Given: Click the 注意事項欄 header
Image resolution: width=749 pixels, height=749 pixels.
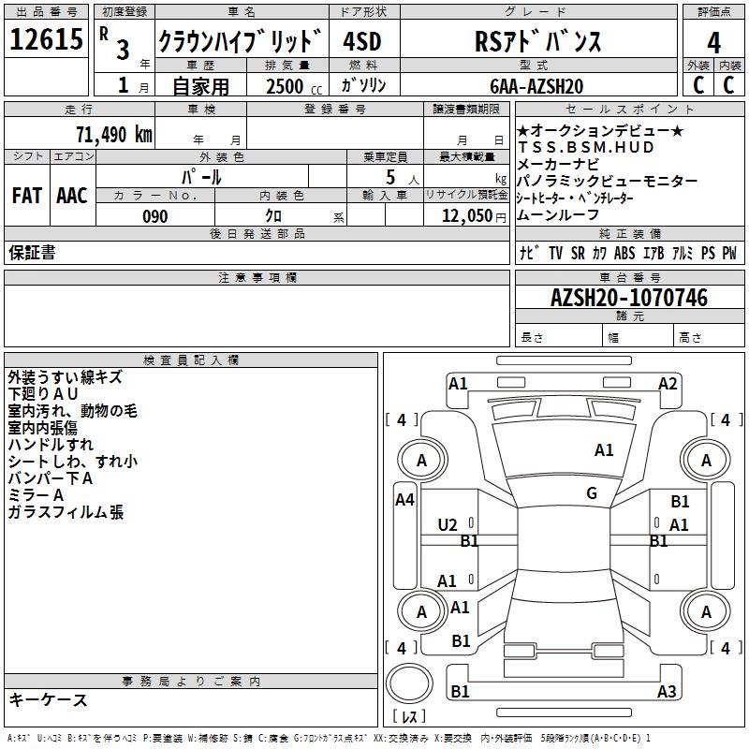Looking at the screenshot, I should [x=257, y=277].
